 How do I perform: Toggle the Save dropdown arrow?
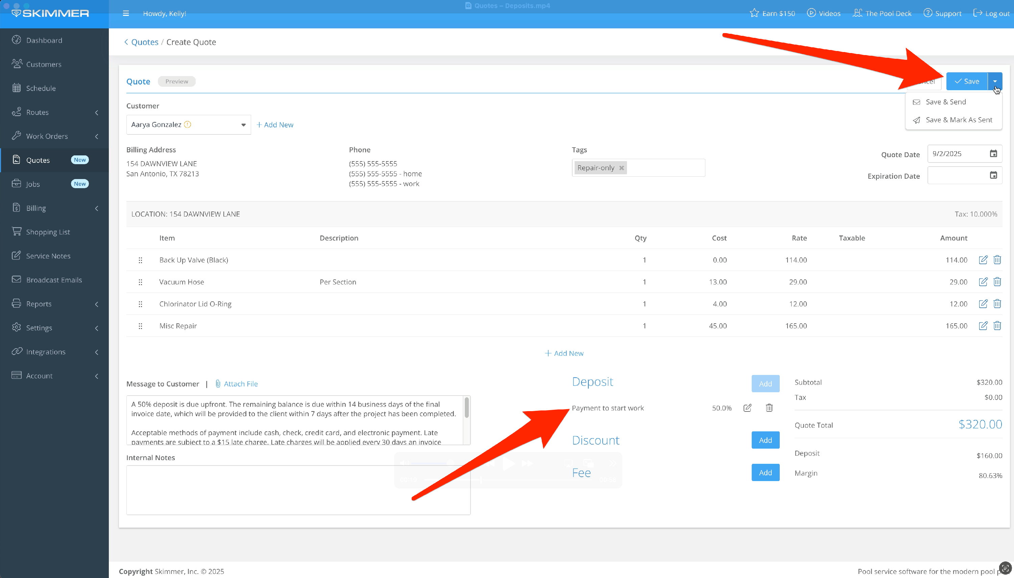tap(995, 81)
